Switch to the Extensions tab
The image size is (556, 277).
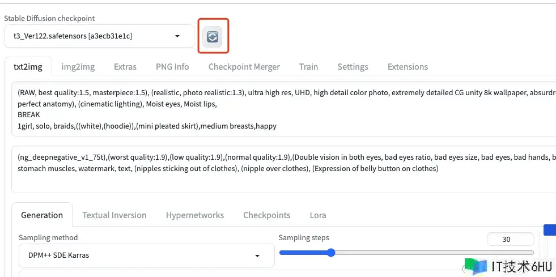(408, 67)
